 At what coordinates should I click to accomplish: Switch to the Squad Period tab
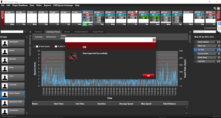98,32
